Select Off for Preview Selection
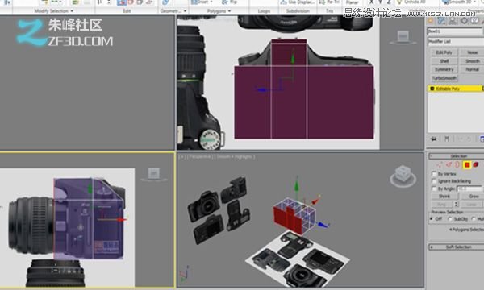This screenshot has width=484, height=290. tap(432, 219)
